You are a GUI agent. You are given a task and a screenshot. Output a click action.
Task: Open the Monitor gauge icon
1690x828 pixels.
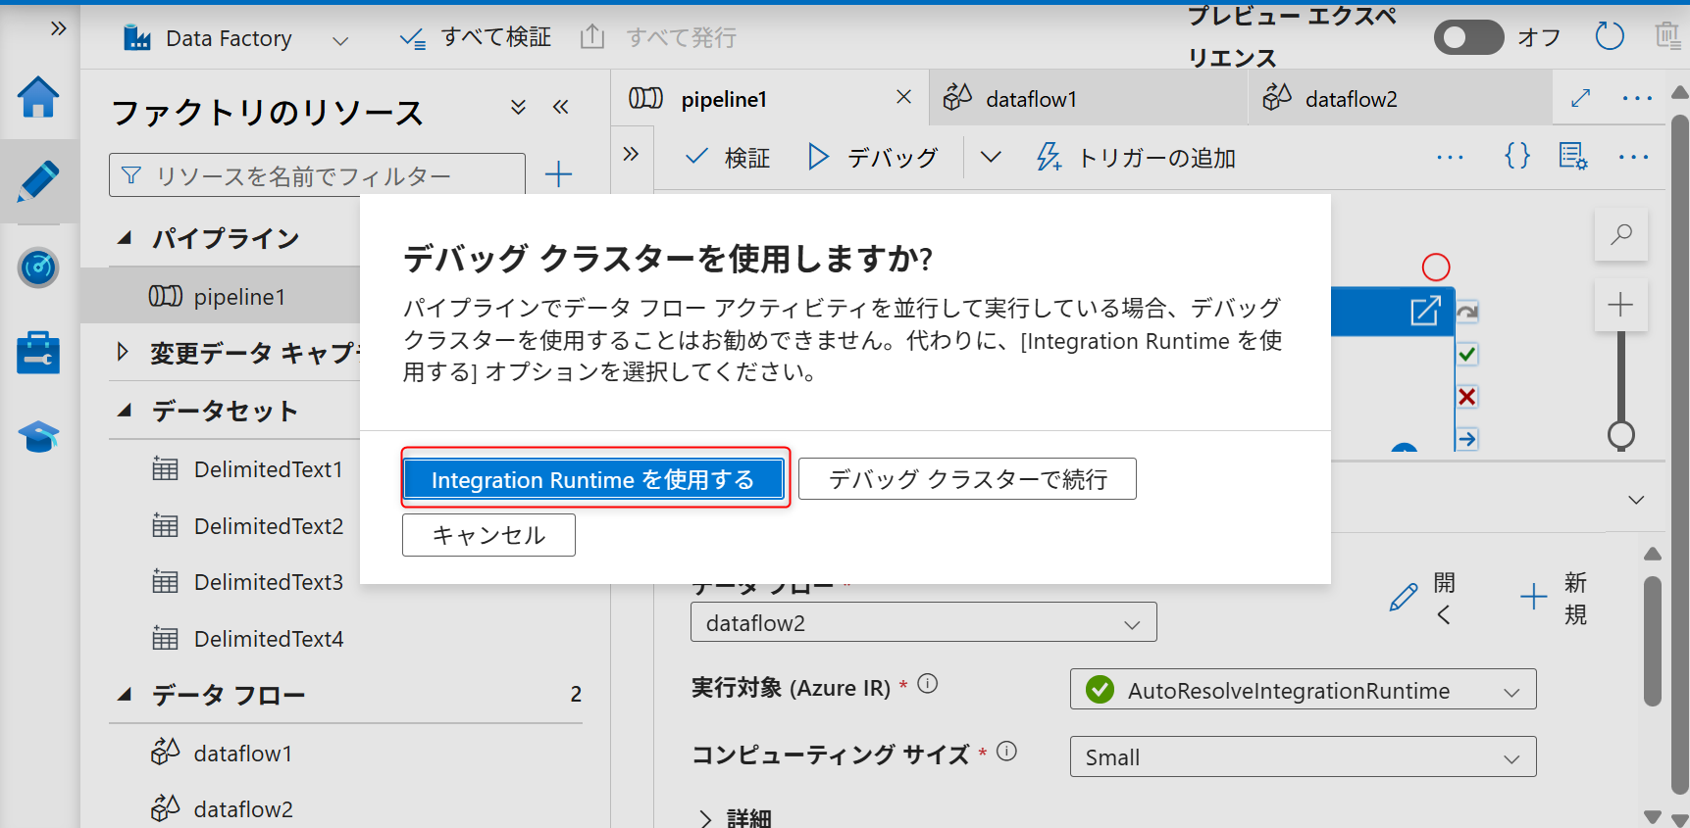point(38,267)
